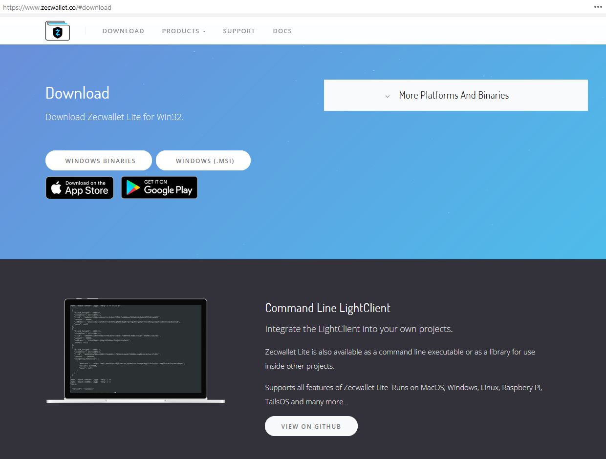Click the Google Play triangle icon

132,188
